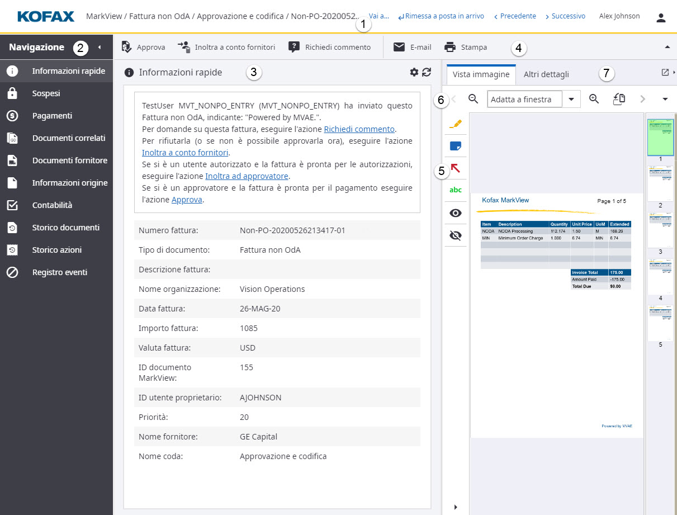This screenshot has width=677, height=515.
Task: Open the settings gear in Informazioni rapide
Action: click(x=414, y=72)
